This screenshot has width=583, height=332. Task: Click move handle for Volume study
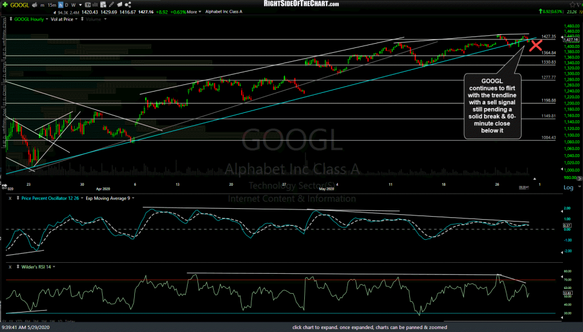point(82,19)
